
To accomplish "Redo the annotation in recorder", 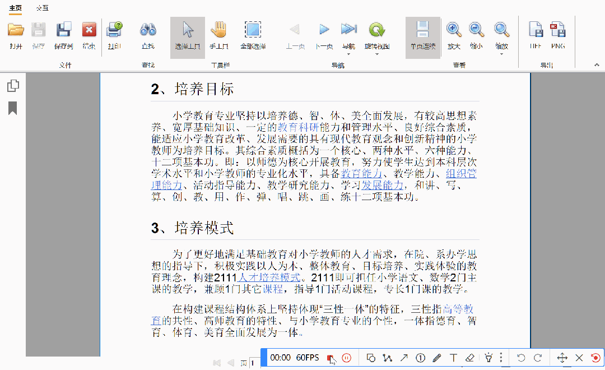I will 538,358.
